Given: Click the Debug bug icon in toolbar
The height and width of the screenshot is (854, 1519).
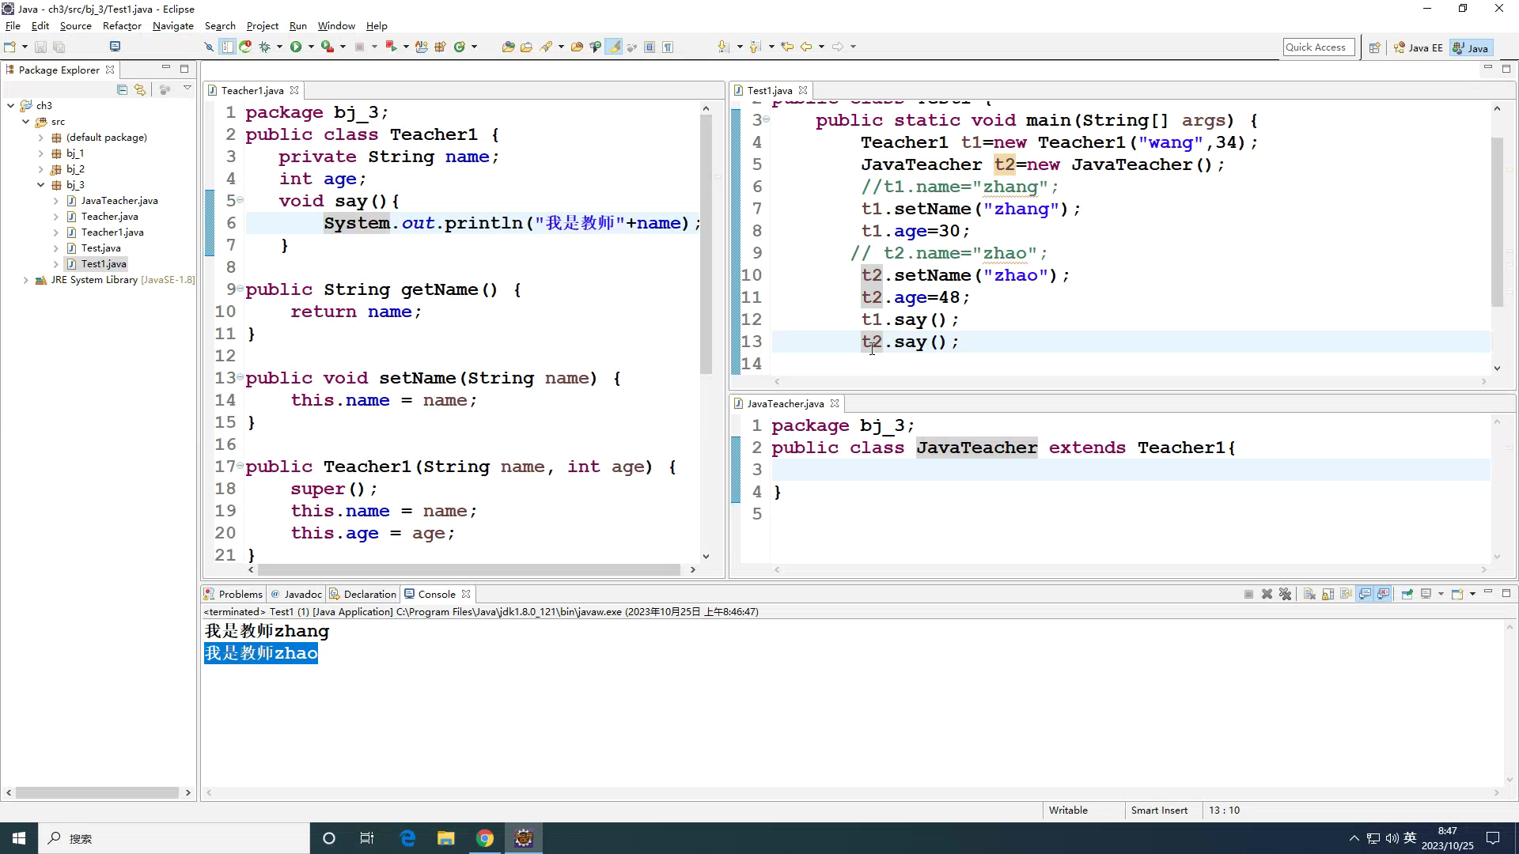Looking at the screenshot, I should pyautogui.click(x=264, y=47).
